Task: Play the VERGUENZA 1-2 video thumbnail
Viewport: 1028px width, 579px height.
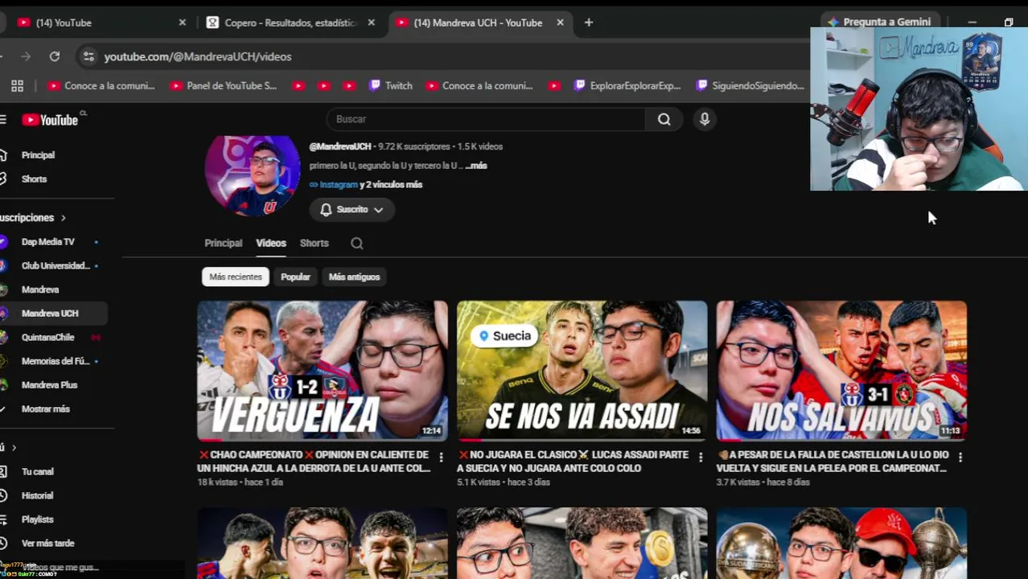Action: pyautogui.click(x=323, y=371)
